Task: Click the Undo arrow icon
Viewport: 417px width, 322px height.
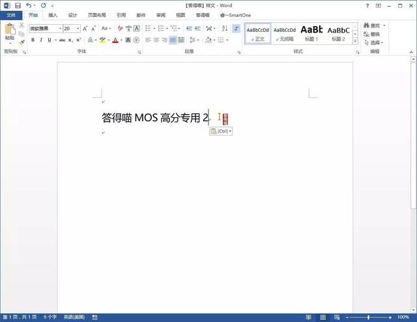Action: click(29, 5)
